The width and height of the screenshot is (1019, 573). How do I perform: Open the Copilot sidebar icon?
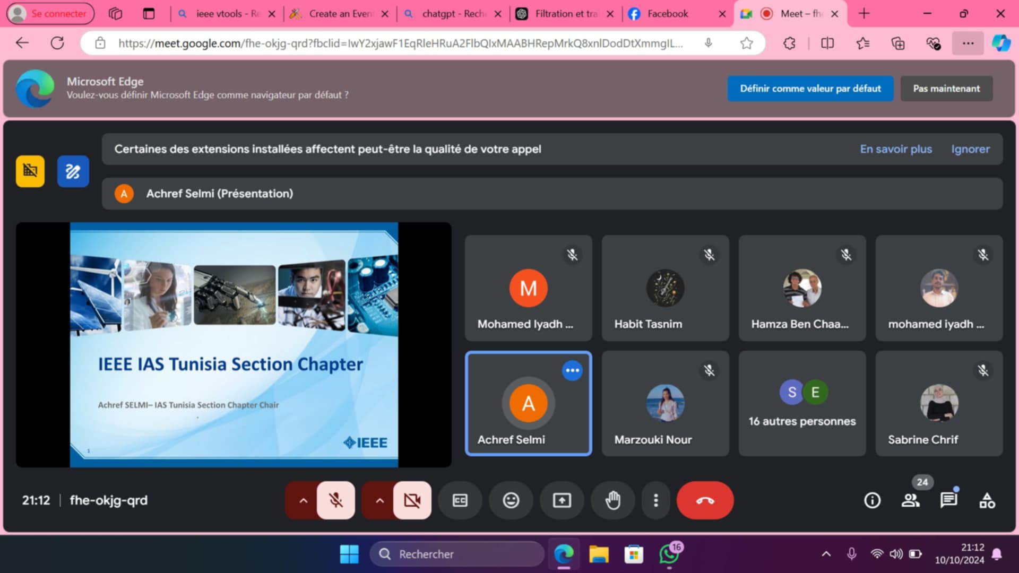tap(1001, 43)
